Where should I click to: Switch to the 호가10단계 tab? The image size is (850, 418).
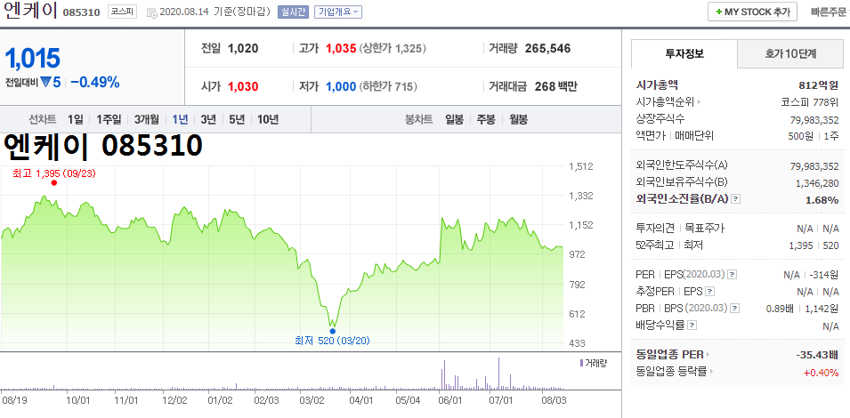[x=790, y=53]
